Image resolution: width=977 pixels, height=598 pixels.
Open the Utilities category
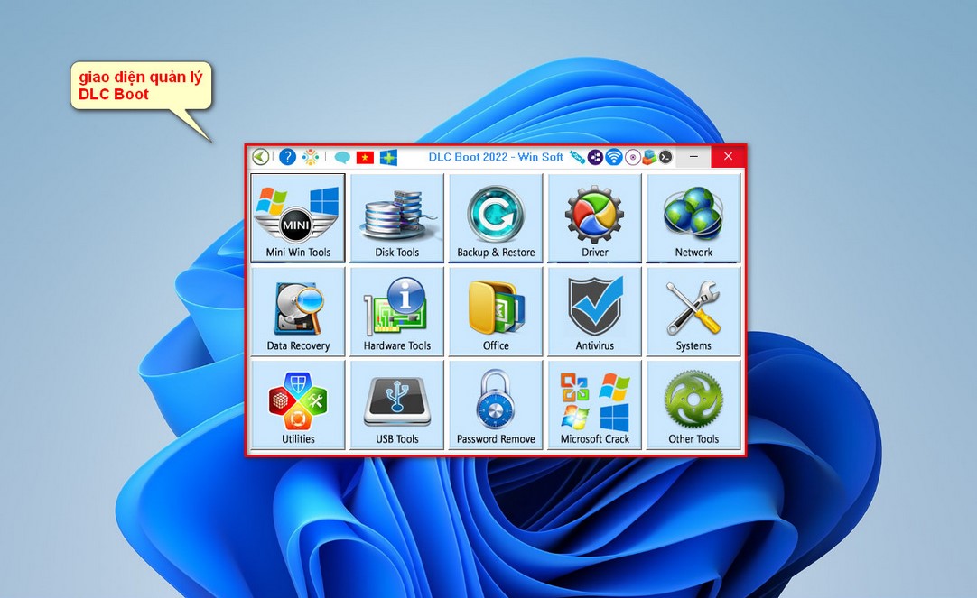pyautogui.click(x=298, y=404)
